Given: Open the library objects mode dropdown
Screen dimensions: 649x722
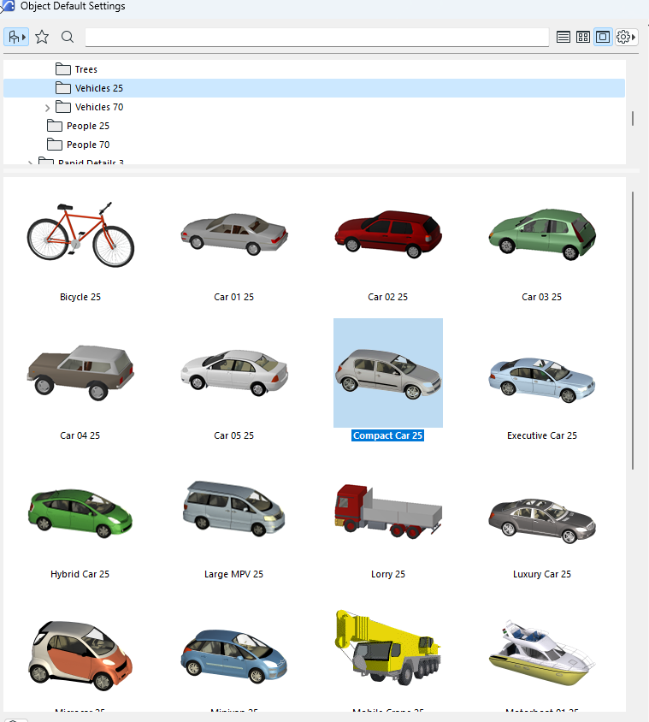Looking at the screenshot, I should 16,37.
